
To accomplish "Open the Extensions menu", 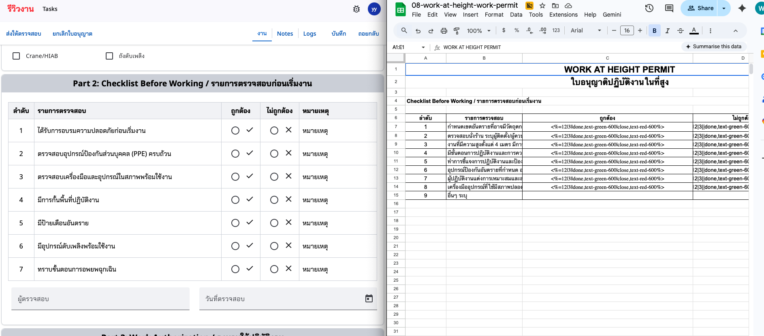I will [563, 15].
